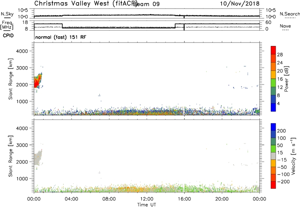The height and width of the screenshot is (207, 300).
Task: Click the '08:00' time axis tick
Action: pyautogui.click(x=109, y=199)
